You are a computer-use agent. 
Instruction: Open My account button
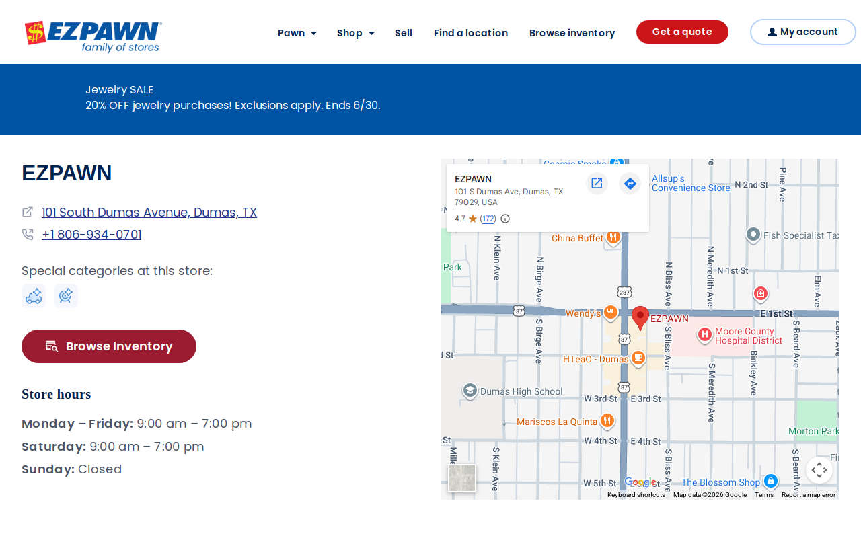(x=802, y=32)
